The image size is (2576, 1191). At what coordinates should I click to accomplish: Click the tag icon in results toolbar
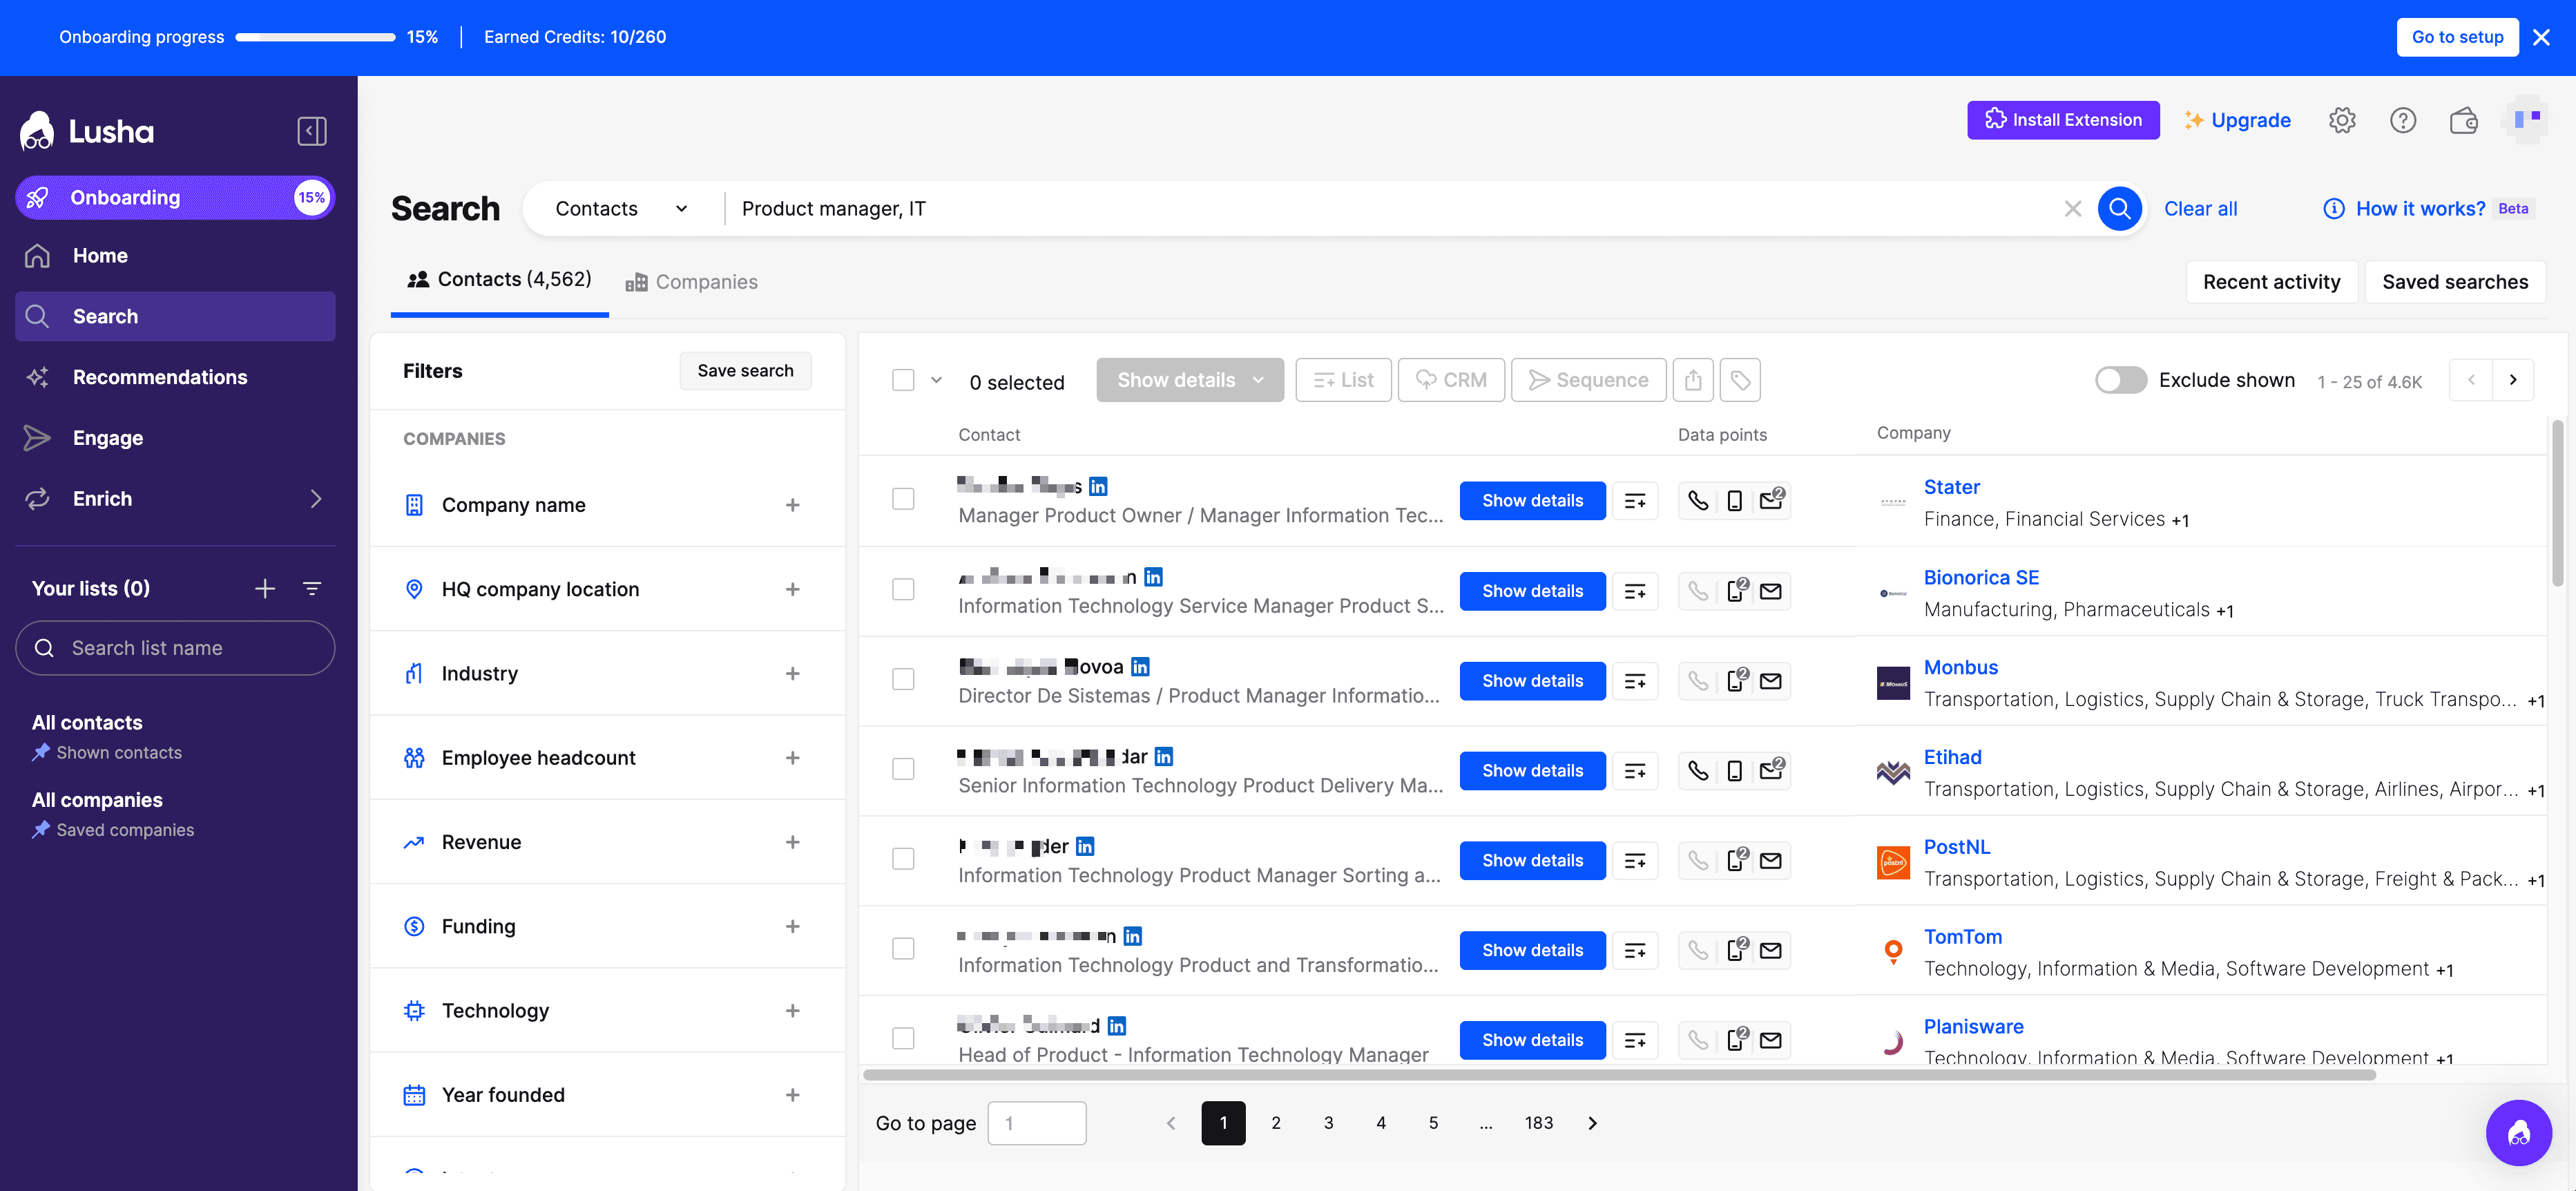(x=1740, y=380)
